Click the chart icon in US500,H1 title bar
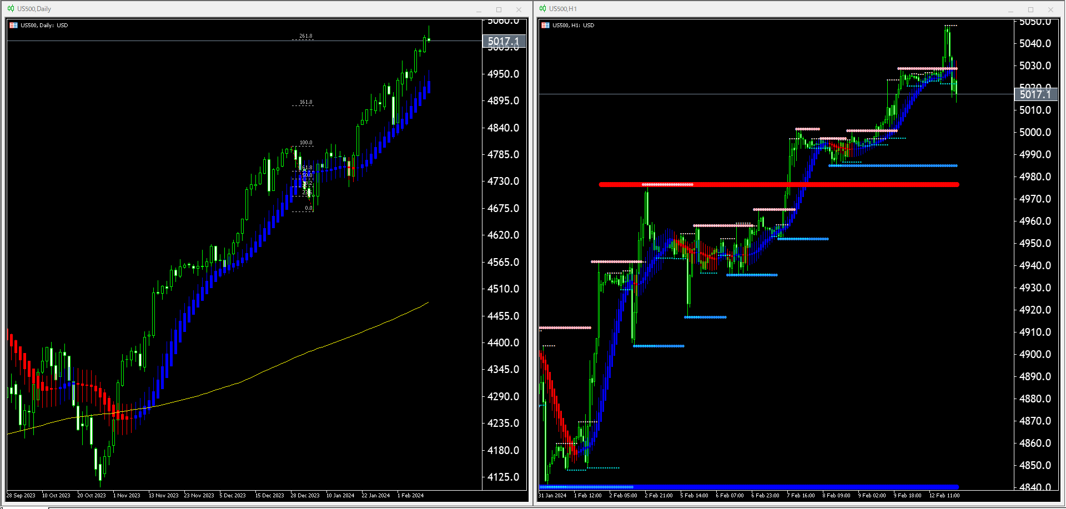This screenshot has height=509, width=1066. coord(542,8)
